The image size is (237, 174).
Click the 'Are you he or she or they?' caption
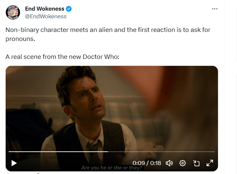click(112, 168)
